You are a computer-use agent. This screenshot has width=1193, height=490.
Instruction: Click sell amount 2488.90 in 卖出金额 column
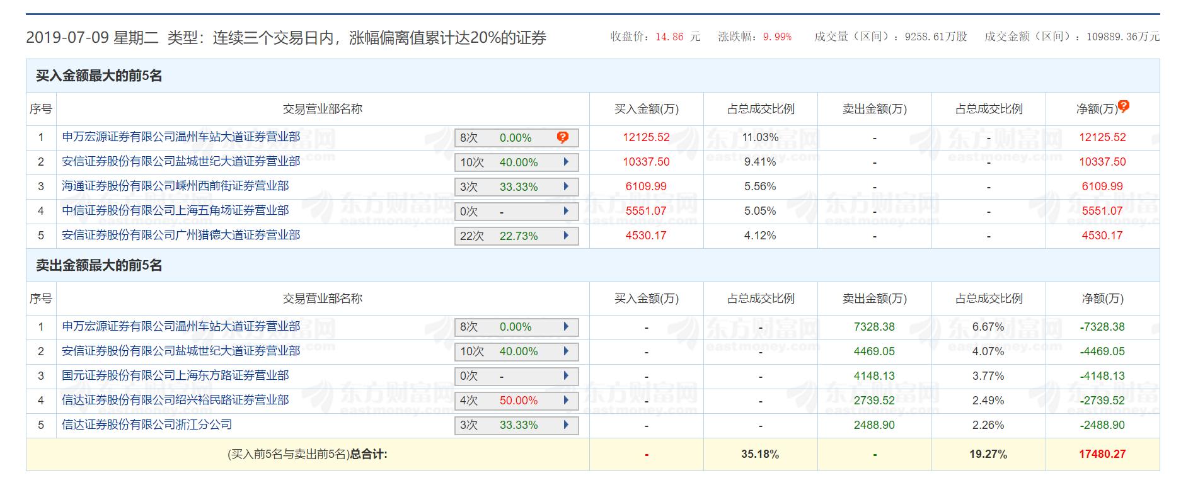click(874, 425)
